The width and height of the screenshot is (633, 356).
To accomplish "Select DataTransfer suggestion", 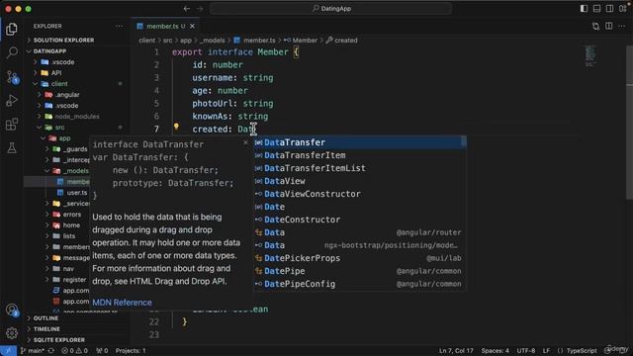I will 359,142.
